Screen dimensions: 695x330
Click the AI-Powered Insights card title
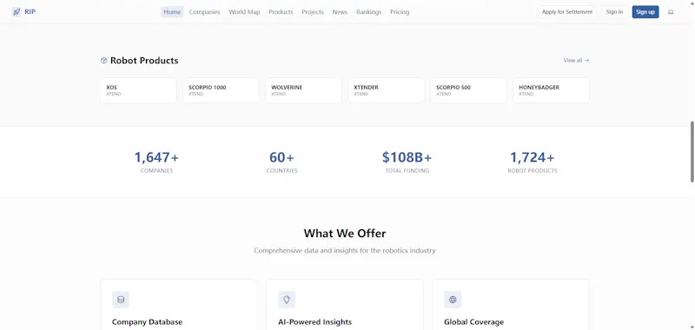click(314, 322)
